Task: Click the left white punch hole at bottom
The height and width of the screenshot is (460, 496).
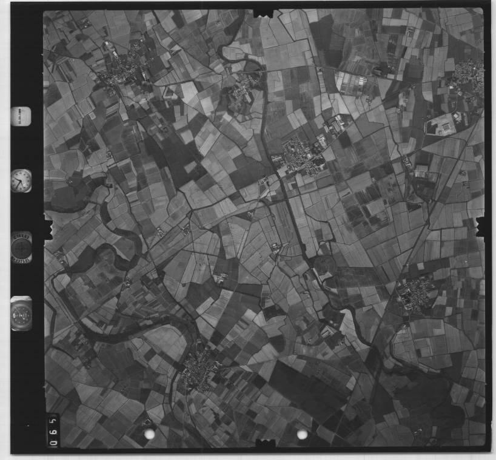Action: coord(149,434)
